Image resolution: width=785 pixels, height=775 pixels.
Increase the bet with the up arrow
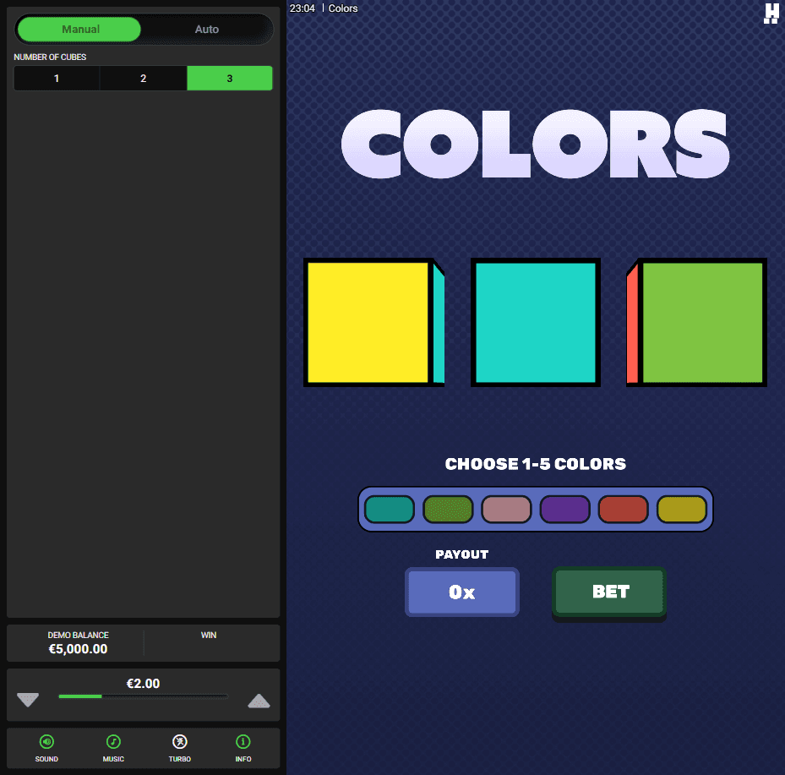(x=259, y=699)
